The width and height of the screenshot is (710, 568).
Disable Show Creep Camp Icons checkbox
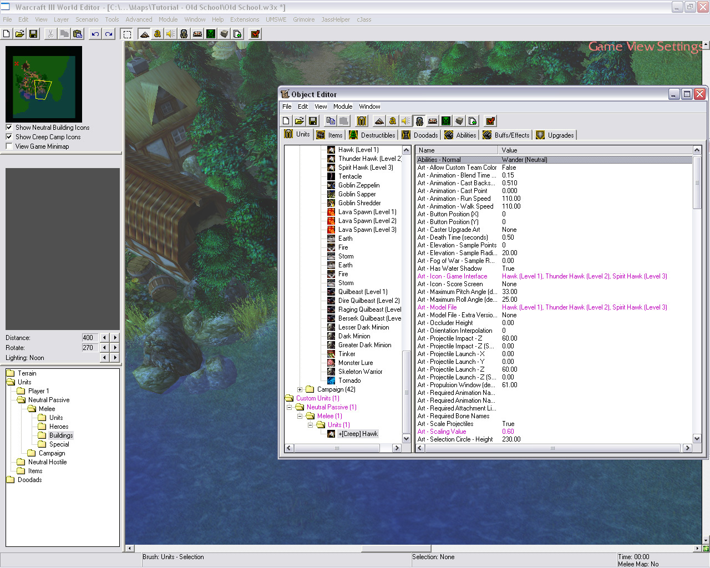click(x=9, y=136)
